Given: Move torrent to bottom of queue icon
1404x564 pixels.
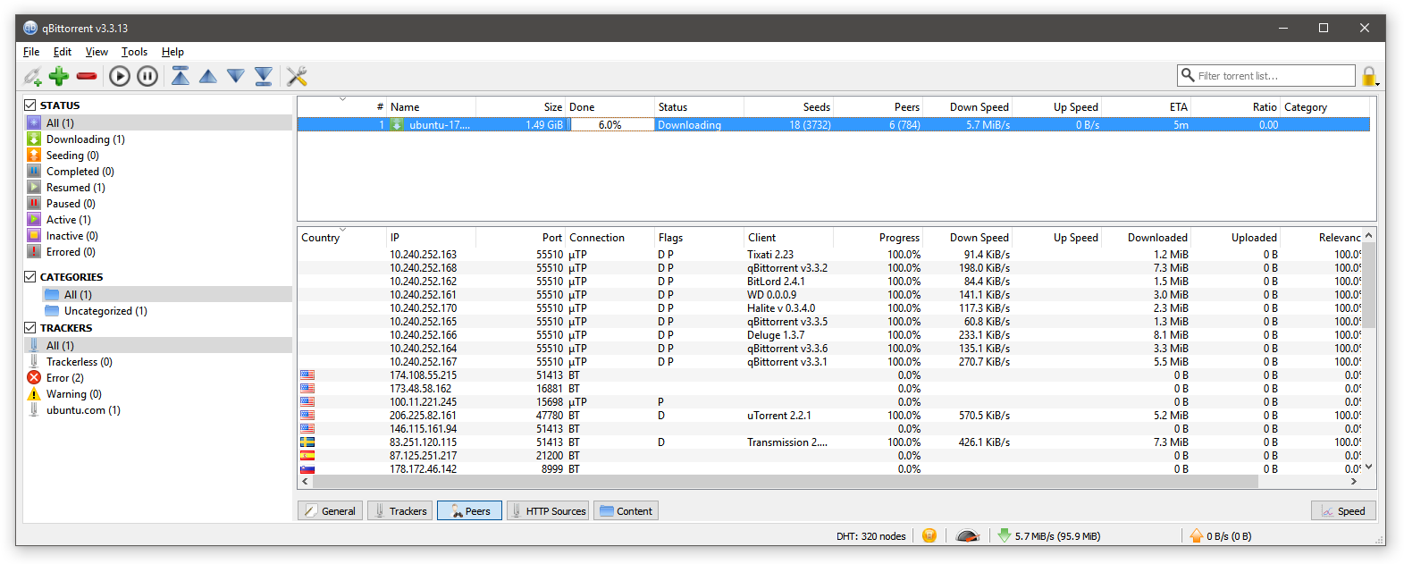Looking at the screenshot, I should (x=264, y=76).
